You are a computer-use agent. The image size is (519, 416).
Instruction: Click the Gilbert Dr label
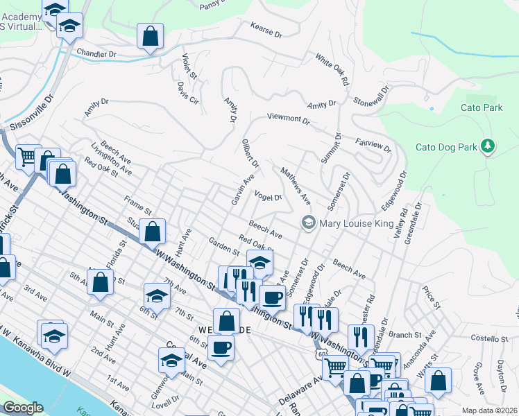[250, 153]
